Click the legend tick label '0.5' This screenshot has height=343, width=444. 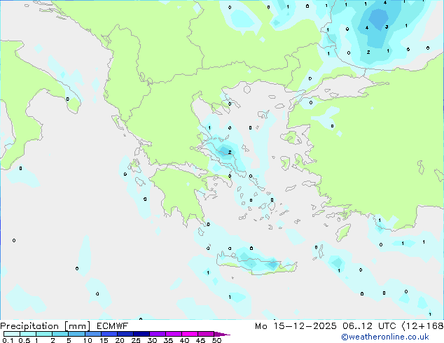[x=24, y=340]
